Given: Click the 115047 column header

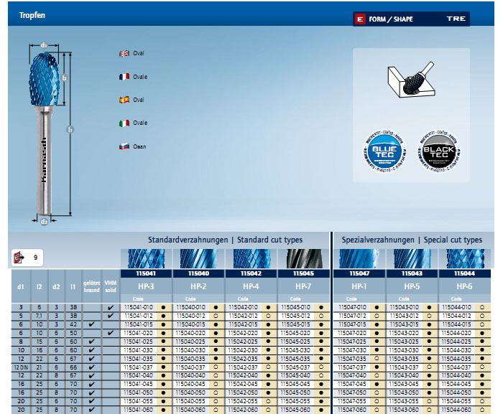Looking at the screenshot, I should click(358, 273).
